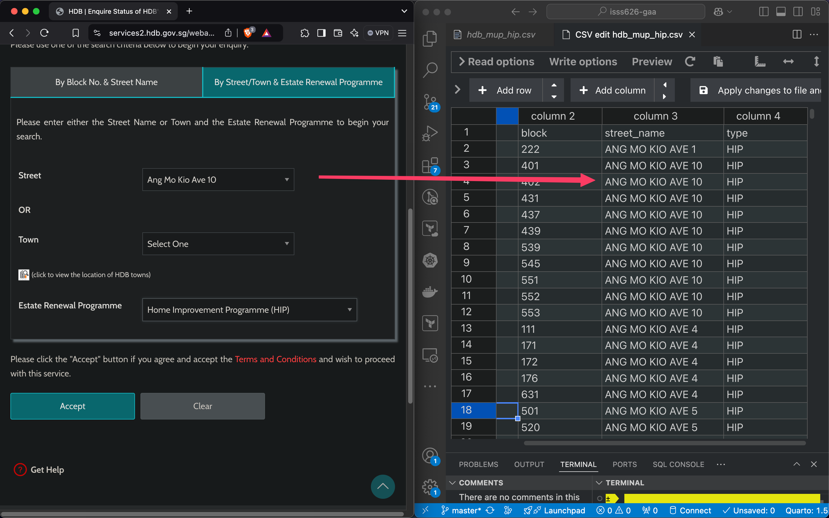
Task: Click the reload icon next to Preview
Action: point(690,62)
